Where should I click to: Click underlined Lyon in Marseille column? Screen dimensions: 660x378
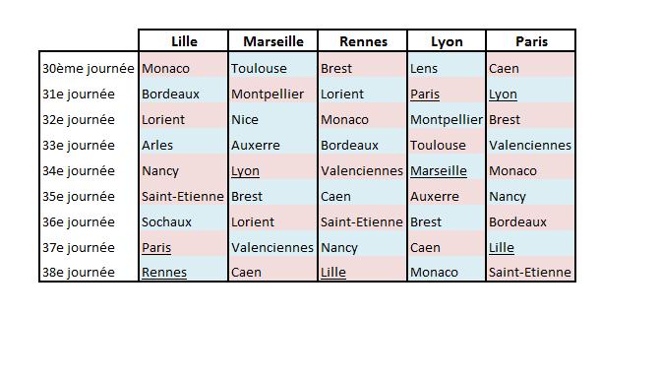pos(245,170)
